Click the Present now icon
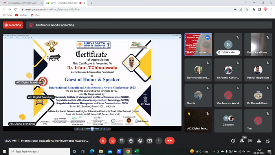 coord(149,141)
